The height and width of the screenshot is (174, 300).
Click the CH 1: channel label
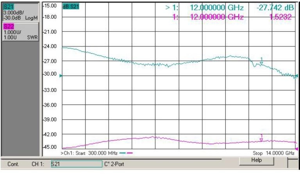[x=38, y=164]
